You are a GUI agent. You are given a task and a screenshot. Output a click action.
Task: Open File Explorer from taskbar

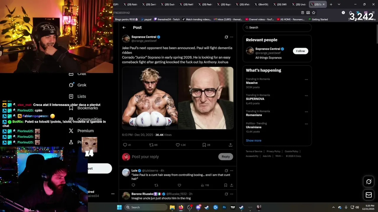click(x=172, y=207)
